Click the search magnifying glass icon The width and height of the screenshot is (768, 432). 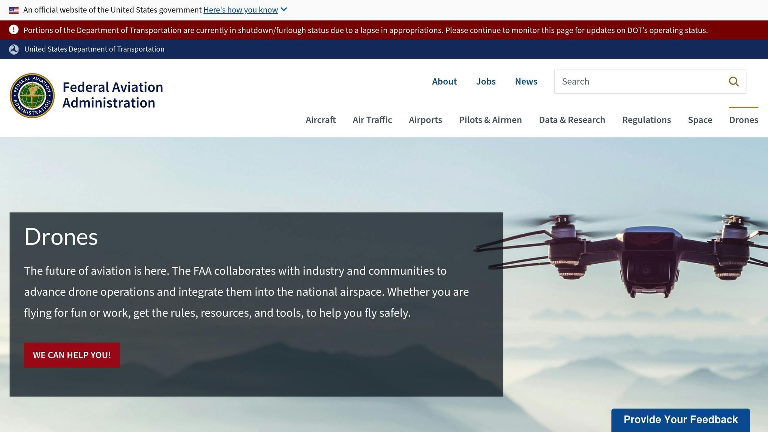(x=734, y=81)
